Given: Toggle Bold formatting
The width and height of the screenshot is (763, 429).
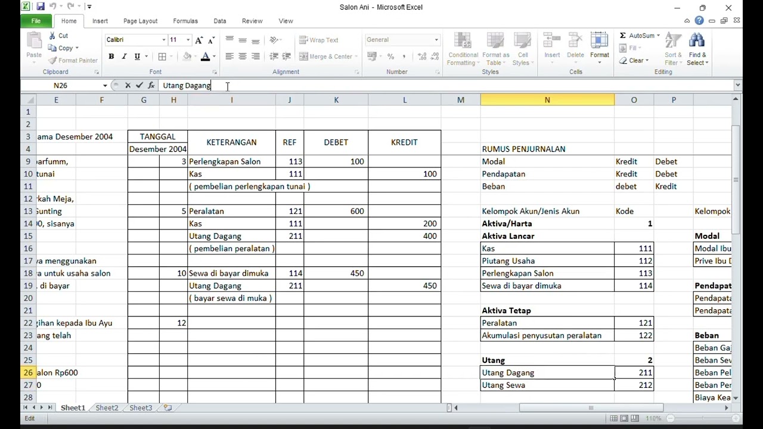Looking at the screenshot, I should tap(111, 57).
